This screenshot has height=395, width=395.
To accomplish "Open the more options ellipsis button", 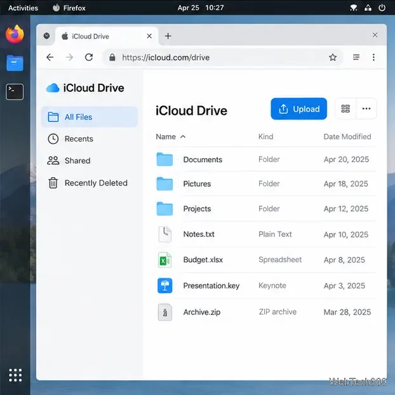I will [366, 109].
